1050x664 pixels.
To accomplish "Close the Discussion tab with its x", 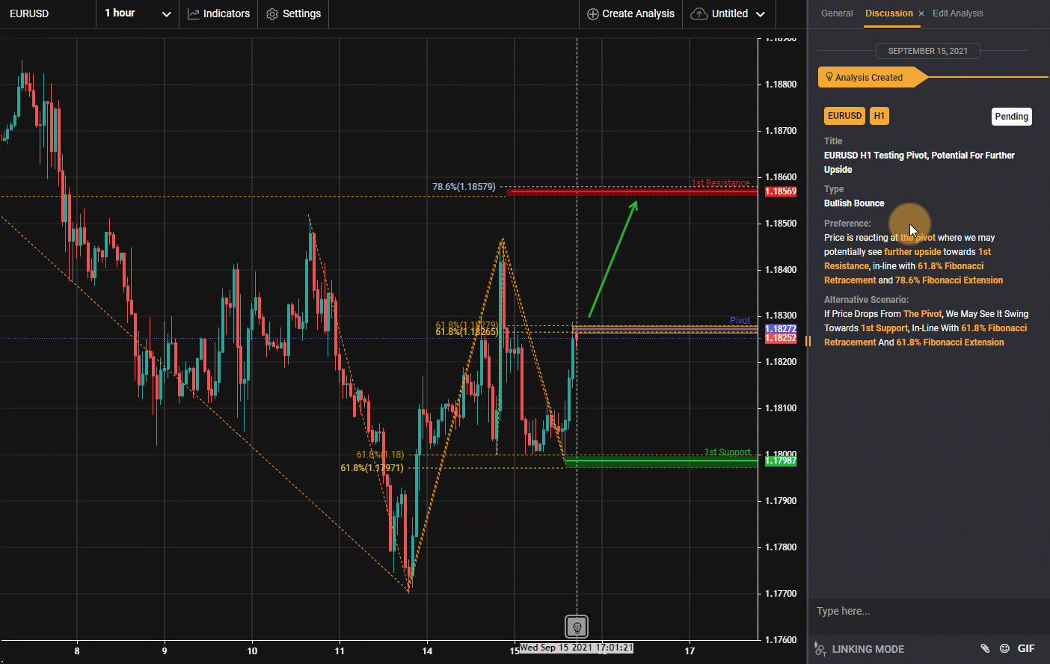I will tap(921, 13).
